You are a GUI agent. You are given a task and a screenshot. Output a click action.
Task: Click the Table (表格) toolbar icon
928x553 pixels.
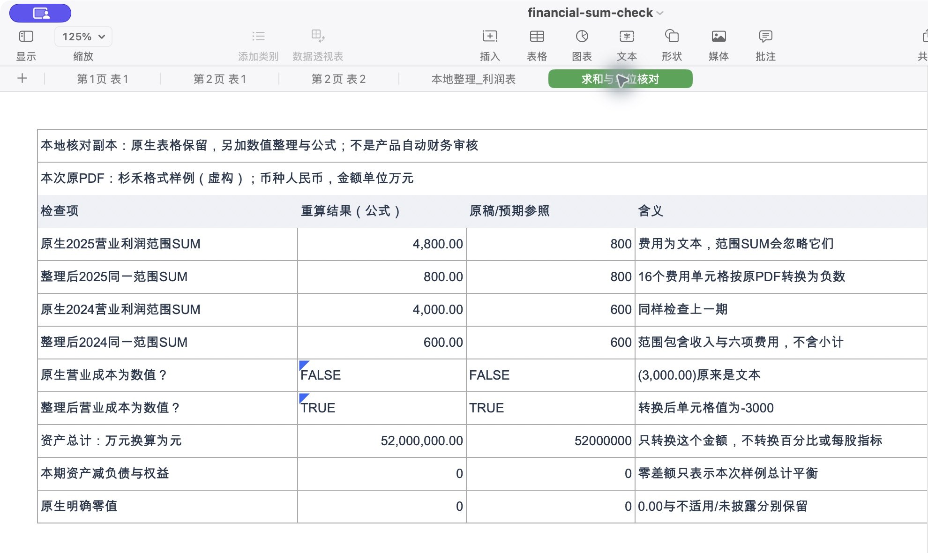tap(537, 36)
